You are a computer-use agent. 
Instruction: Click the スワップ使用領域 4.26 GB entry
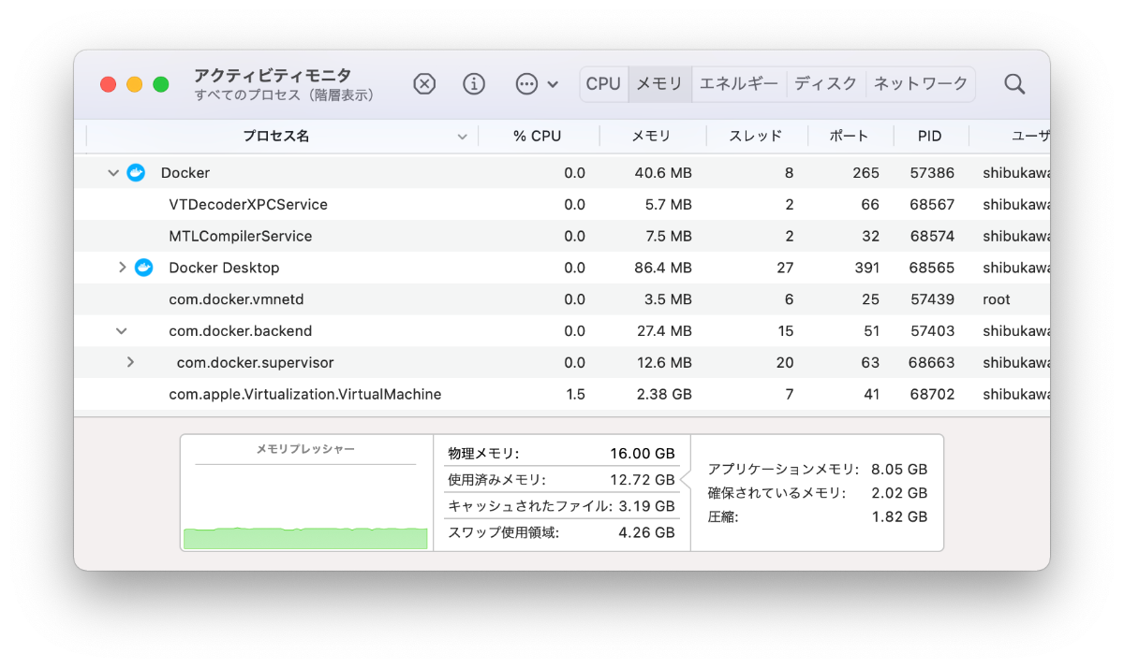point(561,533)
